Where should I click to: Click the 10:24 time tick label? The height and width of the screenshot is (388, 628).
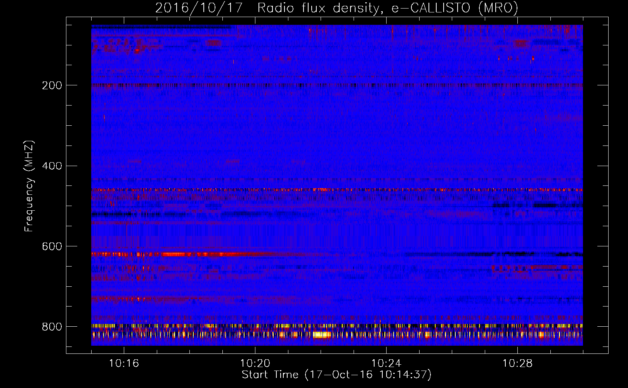pyautogui.click(x=386, y=364)
